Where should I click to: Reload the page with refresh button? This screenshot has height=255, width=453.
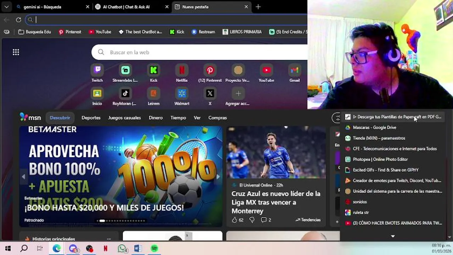(18, 20)
